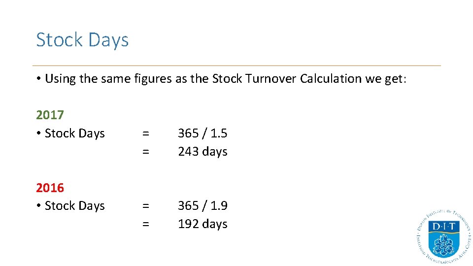Select the red 2016 heading
This screenshot has width=473, height=266.
tap(50, 188)
